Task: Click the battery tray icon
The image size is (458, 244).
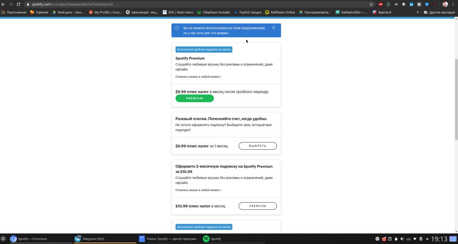Action: (396, 239)
